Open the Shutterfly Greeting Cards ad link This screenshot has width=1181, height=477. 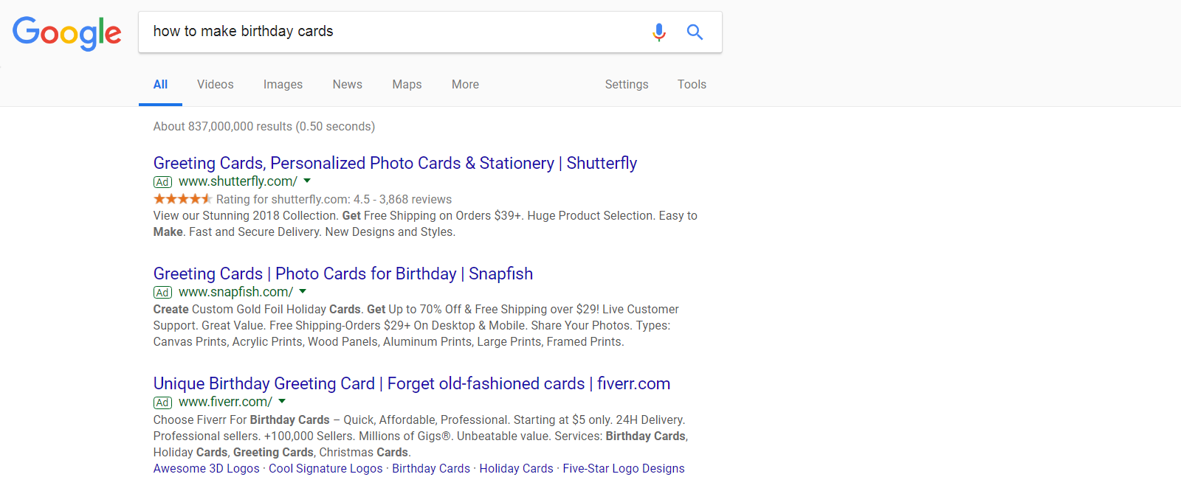[x=395, y=163]
